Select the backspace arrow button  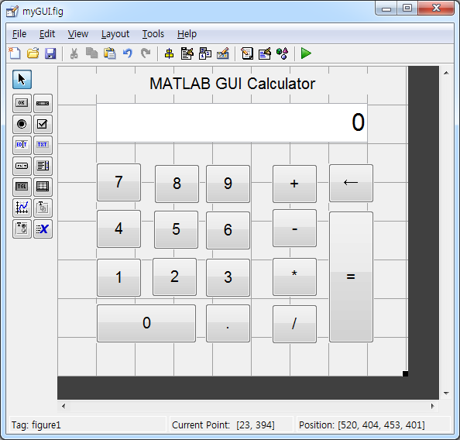coord(351,183)
